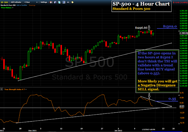Click the 0.75 TSI axis label
The height and width of the screenshot is (132, 188).
[182, 93]
